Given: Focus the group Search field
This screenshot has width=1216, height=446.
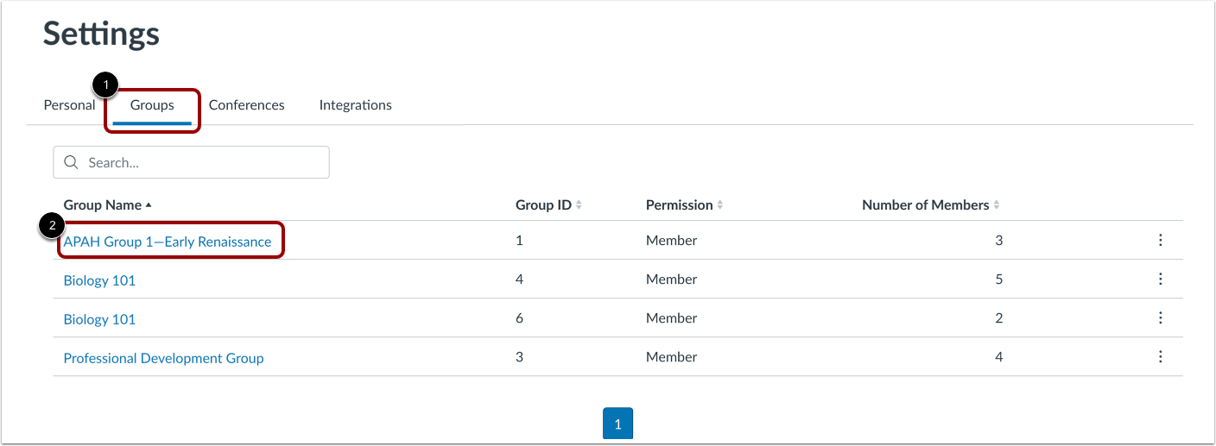Looking at the screenshot, I should [203, 162].
